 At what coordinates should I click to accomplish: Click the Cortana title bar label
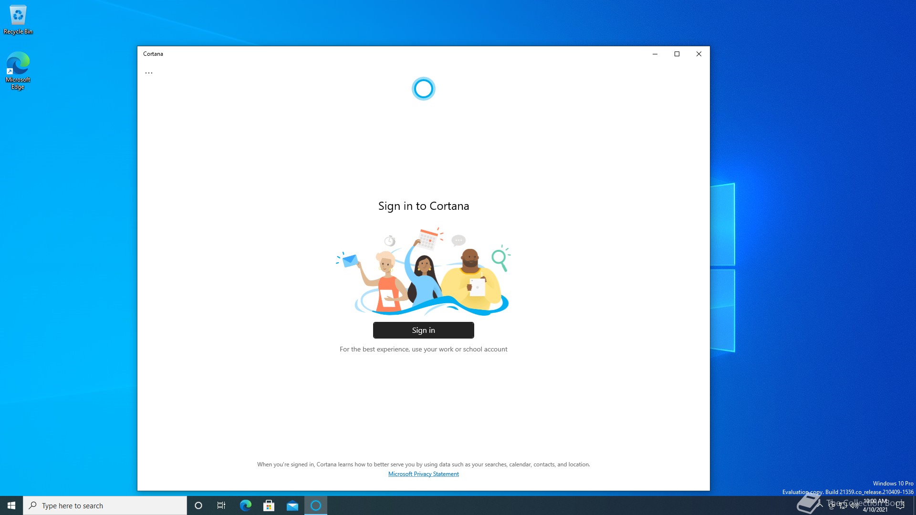[153, 54]
